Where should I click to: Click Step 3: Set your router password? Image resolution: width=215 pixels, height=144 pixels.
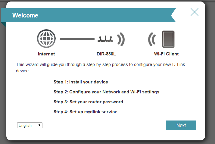coord(88,102)
